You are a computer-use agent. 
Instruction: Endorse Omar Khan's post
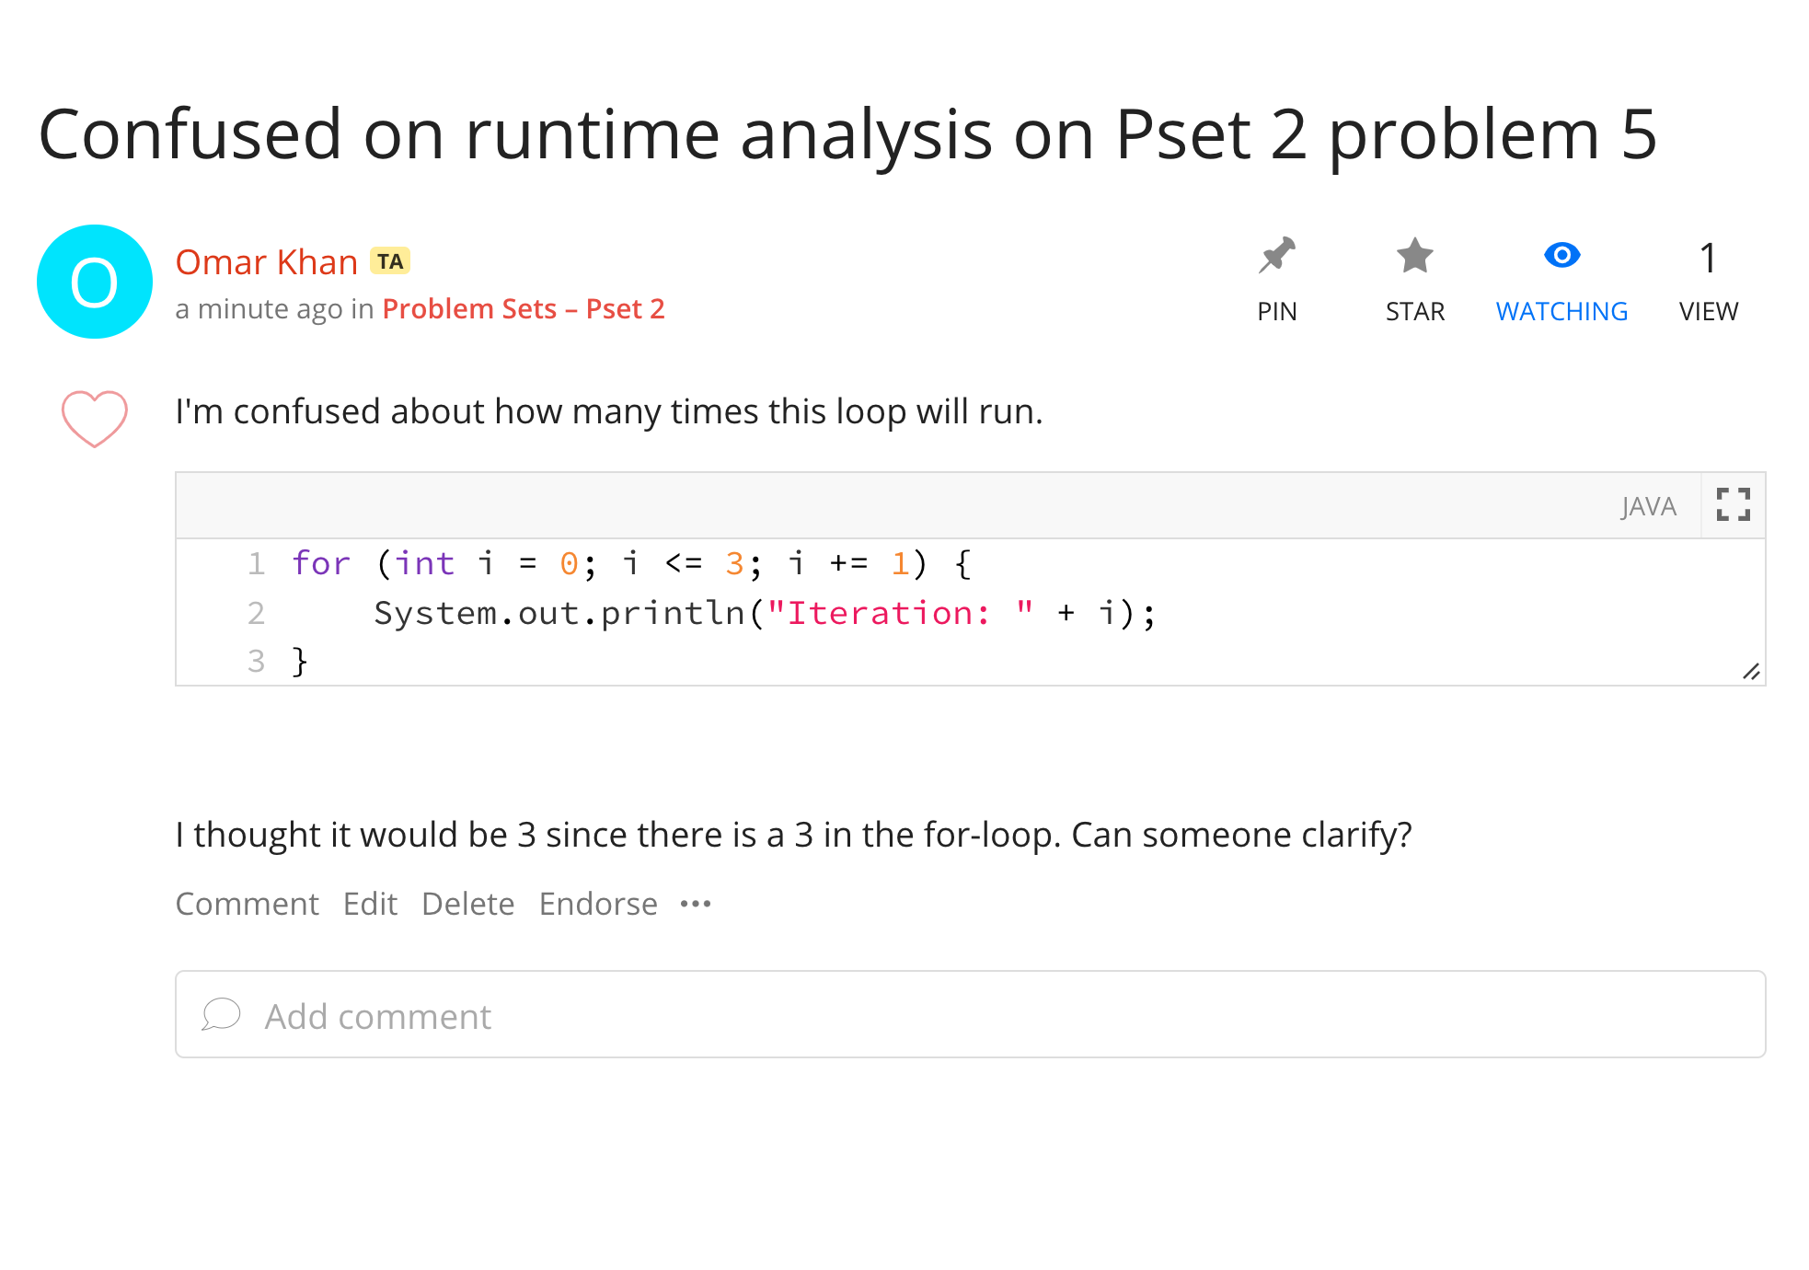click(598, 904)
